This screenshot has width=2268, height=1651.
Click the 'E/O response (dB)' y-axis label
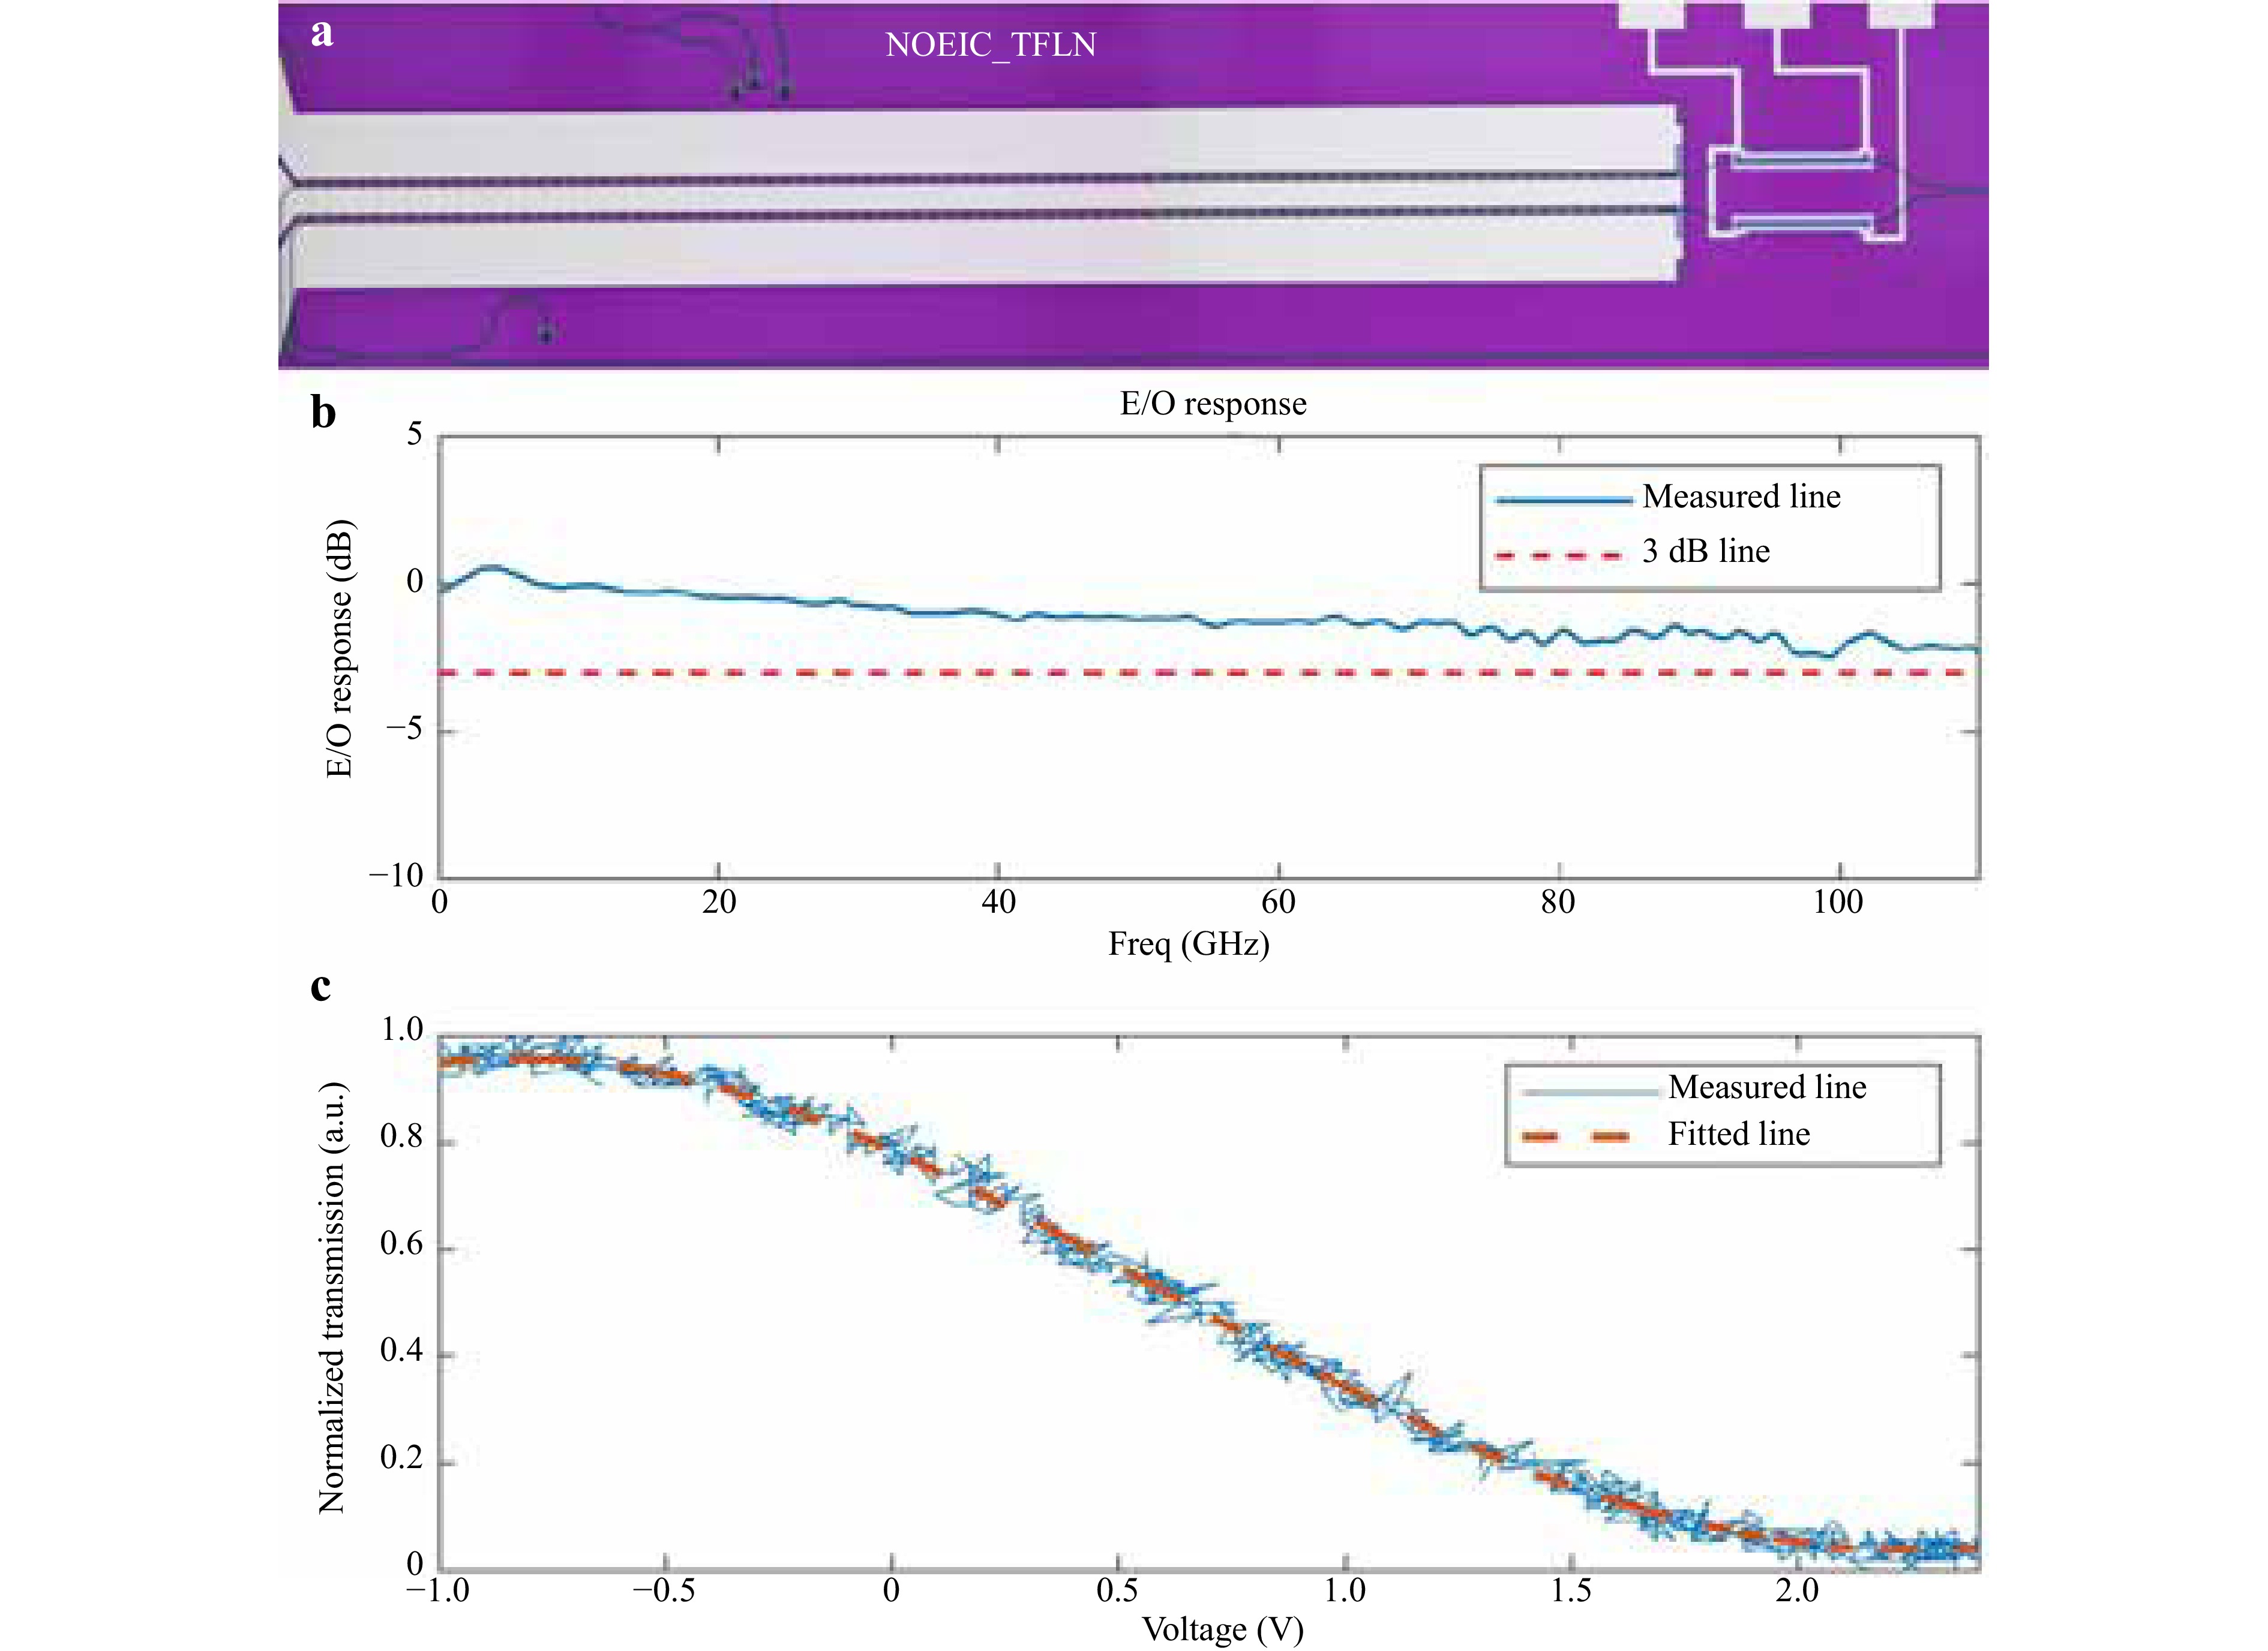[x=340, y=649]
